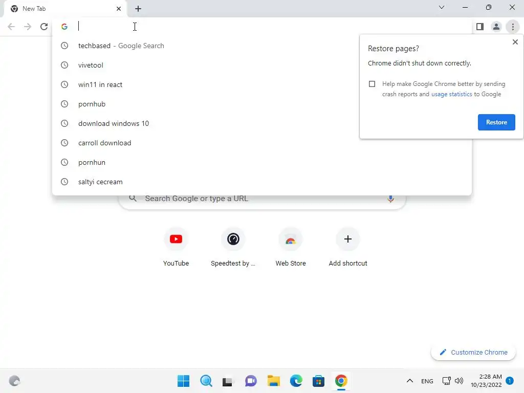Screen dimensions: 524x393
Task: Open the weather widget in taskbar corner
Action: (x=14, y=381)
